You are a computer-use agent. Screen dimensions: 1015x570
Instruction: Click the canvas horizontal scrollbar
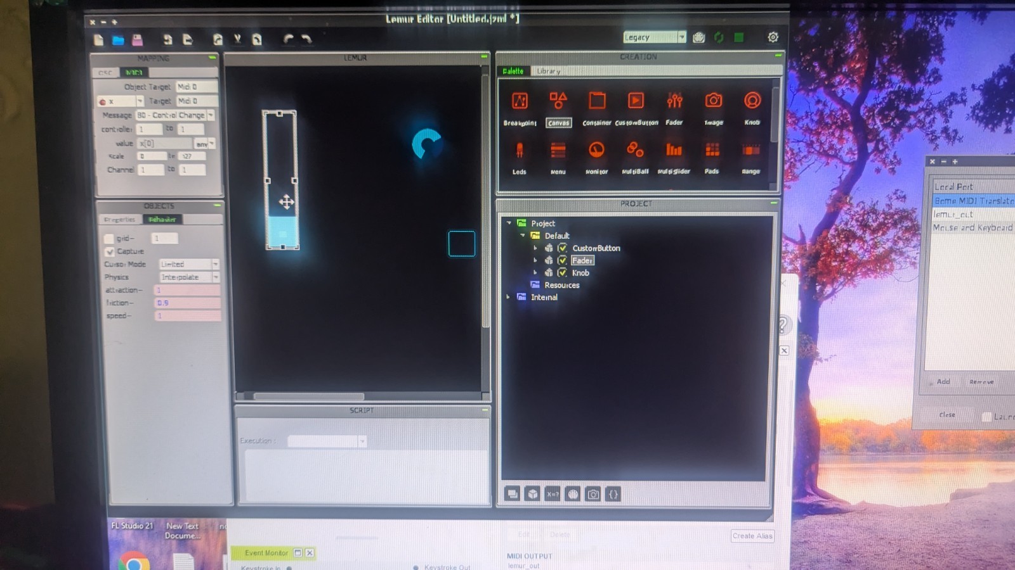tap(309, 397)
